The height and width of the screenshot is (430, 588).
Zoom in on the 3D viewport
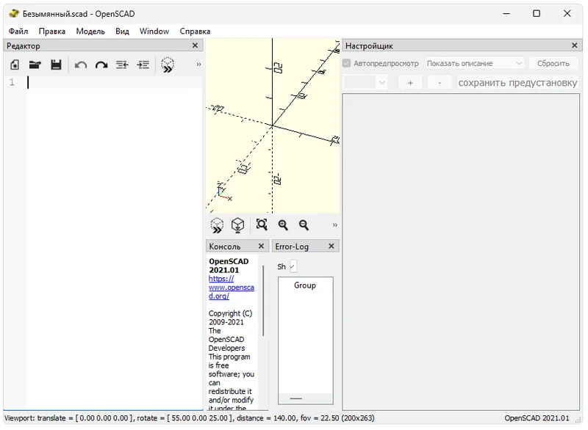pos(283,225)
